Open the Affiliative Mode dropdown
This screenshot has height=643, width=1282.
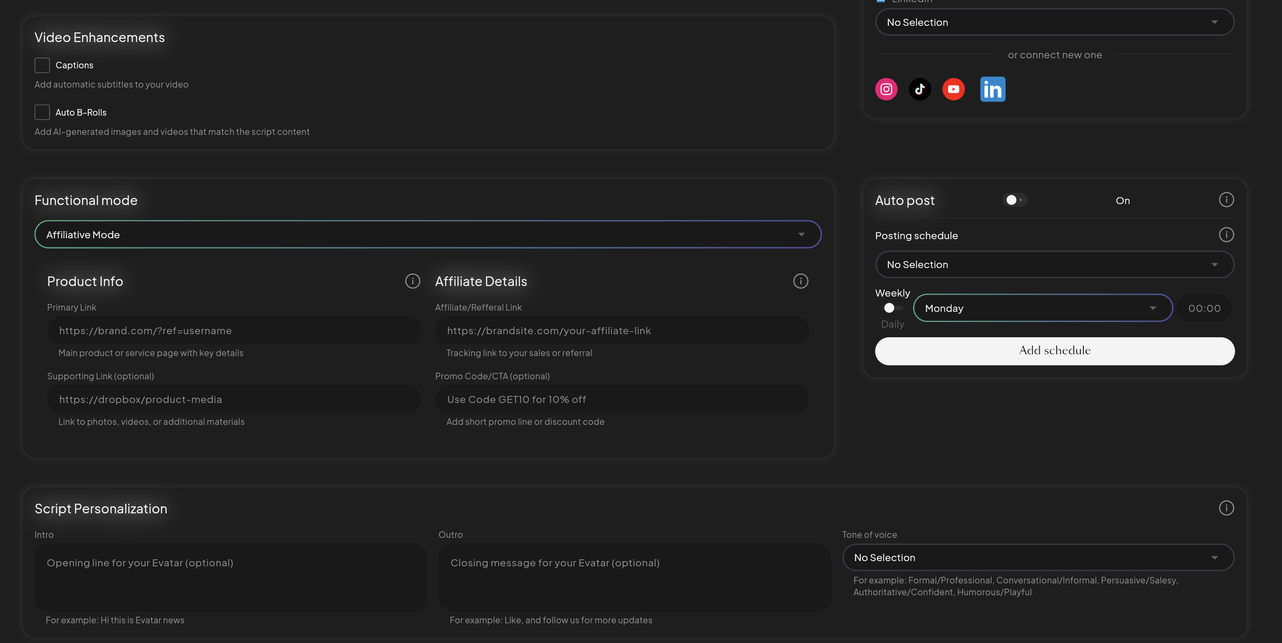pyautogui.click(x=428, y=234)
